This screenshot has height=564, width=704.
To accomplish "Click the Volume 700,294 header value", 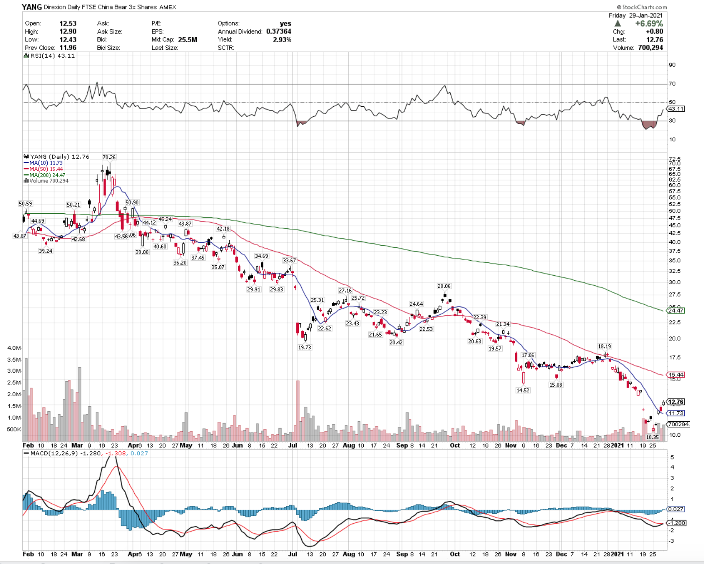I will pyautogui.click(x=650, y=48).
